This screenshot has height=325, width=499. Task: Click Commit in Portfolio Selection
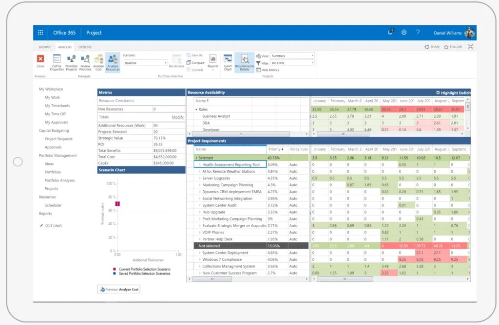pos(194,70)
